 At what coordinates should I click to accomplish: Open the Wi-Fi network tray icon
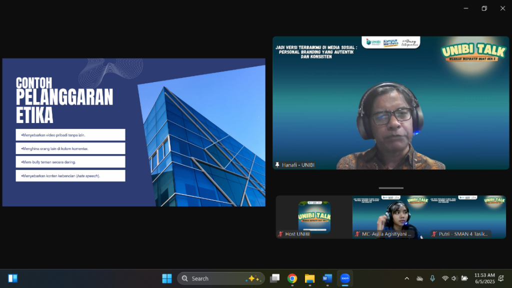coord(445,278)
